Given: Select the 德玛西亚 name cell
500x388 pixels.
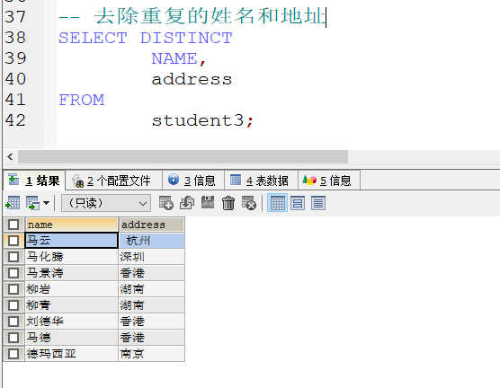Looking at the screenshot, I should [x=71, y=354].
